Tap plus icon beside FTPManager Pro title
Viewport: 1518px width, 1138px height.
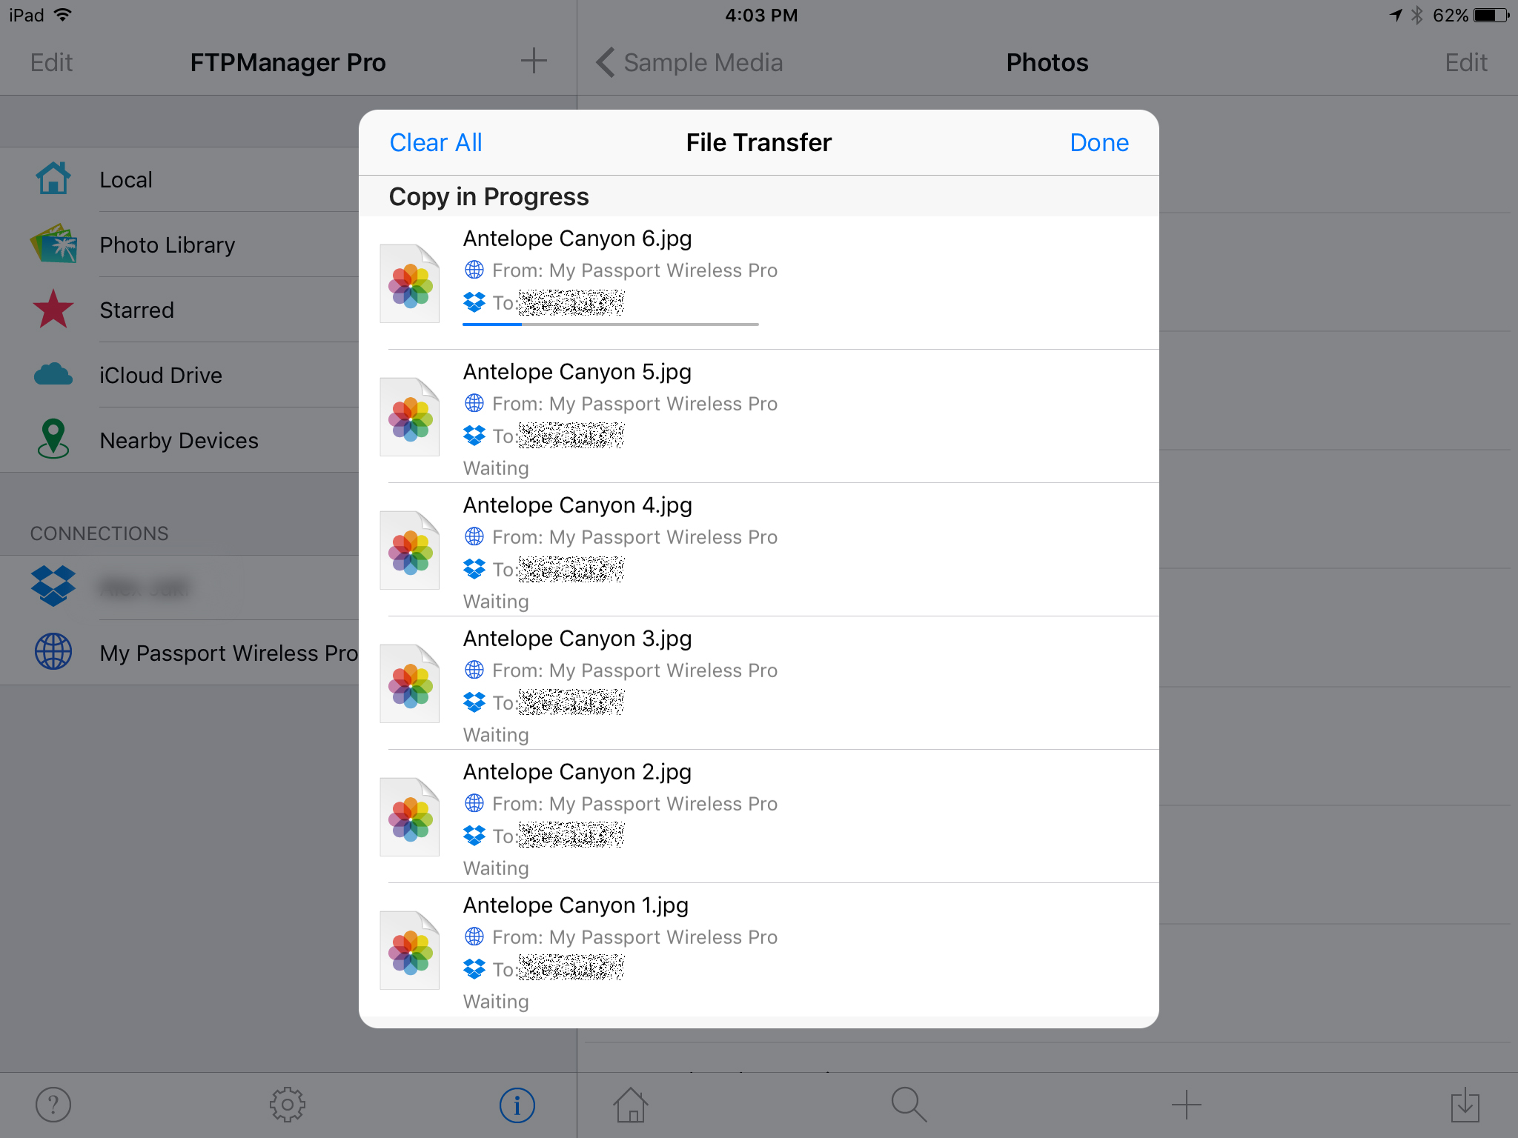(x=533, y=61)
